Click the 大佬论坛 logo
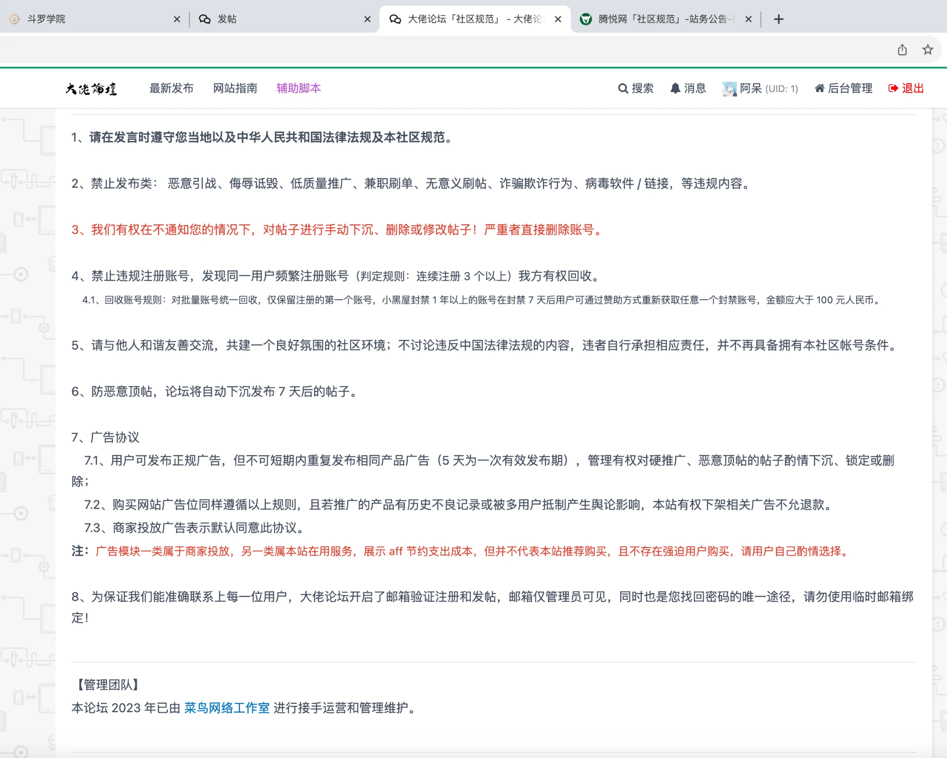The width and height of the screenshot is (947, 758). click(x=91, y=89)
